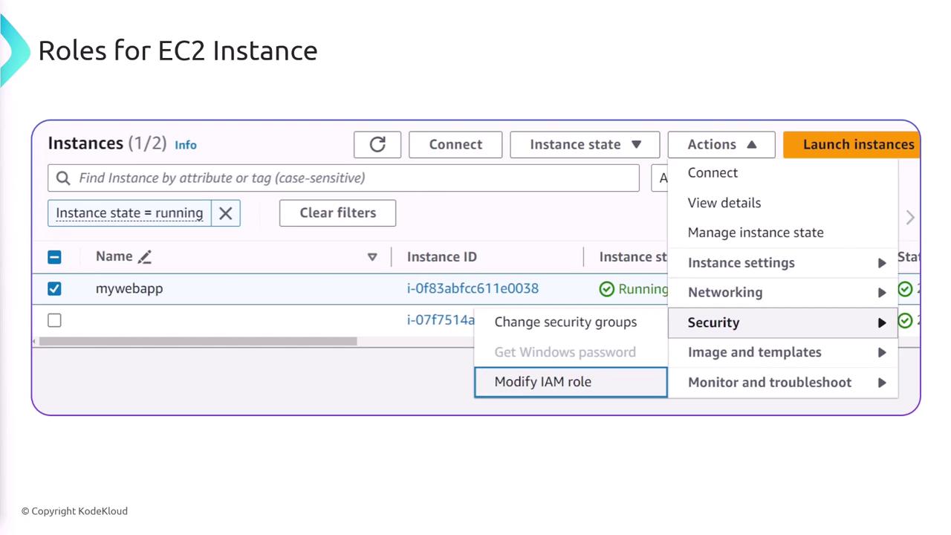Remove the running instance state filter
The image size is (951, 535).
click(226, 213)
